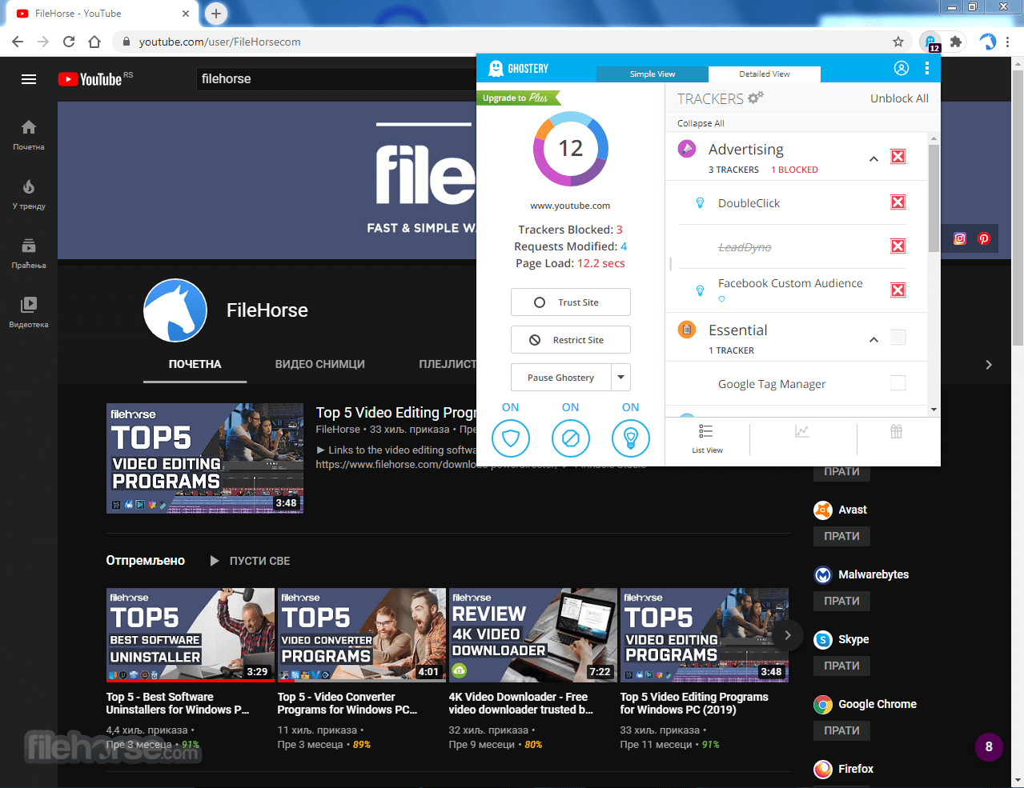Click the Trust Site button
Image resolution: width=1024 pixels, height=788 pixels.
click(571, 302)
